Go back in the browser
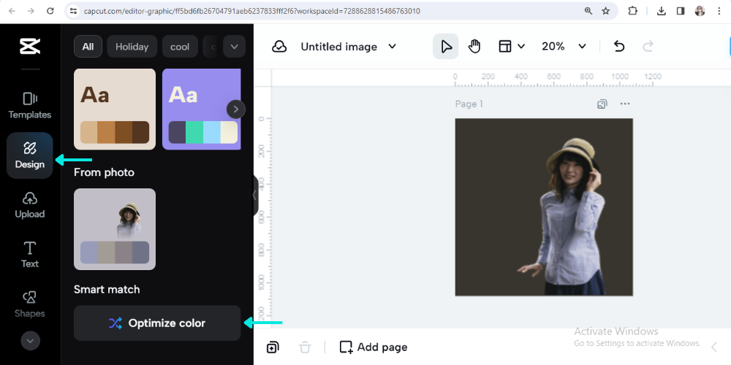Image resolution: width=731 pixels, height=365 pixels. click(x=12, y=11)
